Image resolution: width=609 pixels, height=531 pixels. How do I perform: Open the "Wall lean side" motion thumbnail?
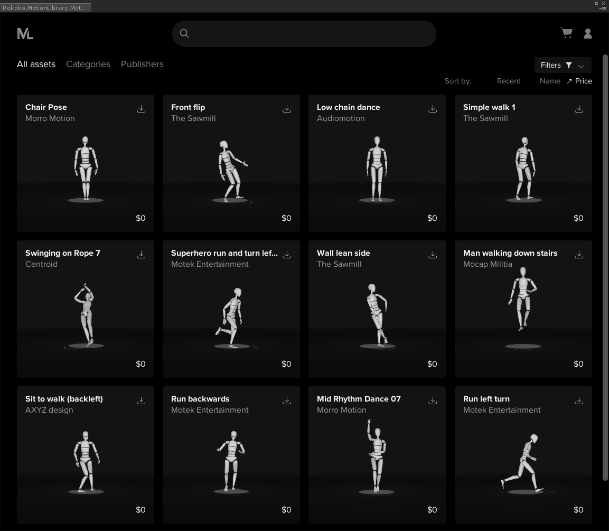377,317
